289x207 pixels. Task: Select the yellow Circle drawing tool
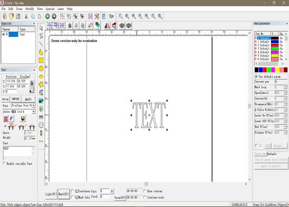(x=41, y=68)
